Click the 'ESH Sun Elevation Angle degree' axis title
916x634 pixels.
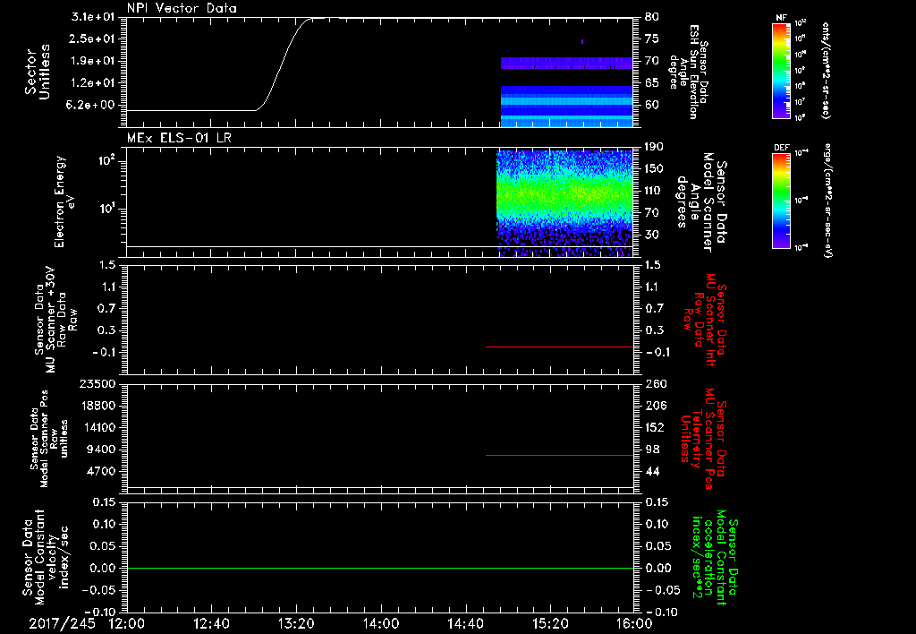(x=688, y=72)
